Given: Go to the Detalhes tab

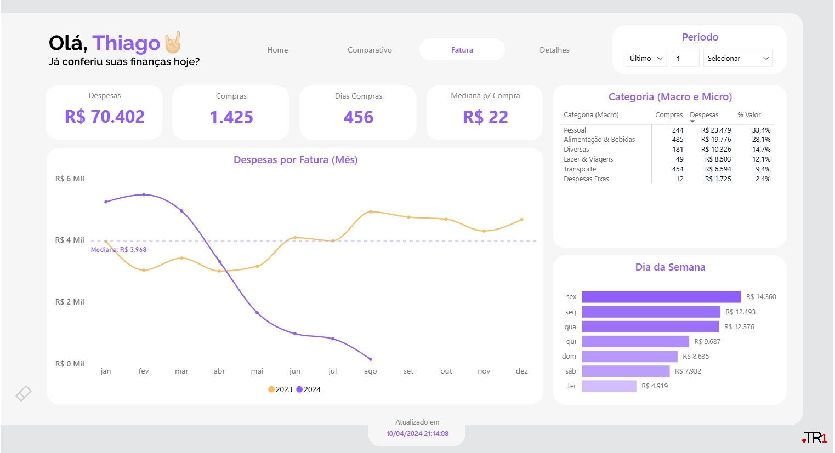Looking at the screenshot, I should [x=554, y=50].
